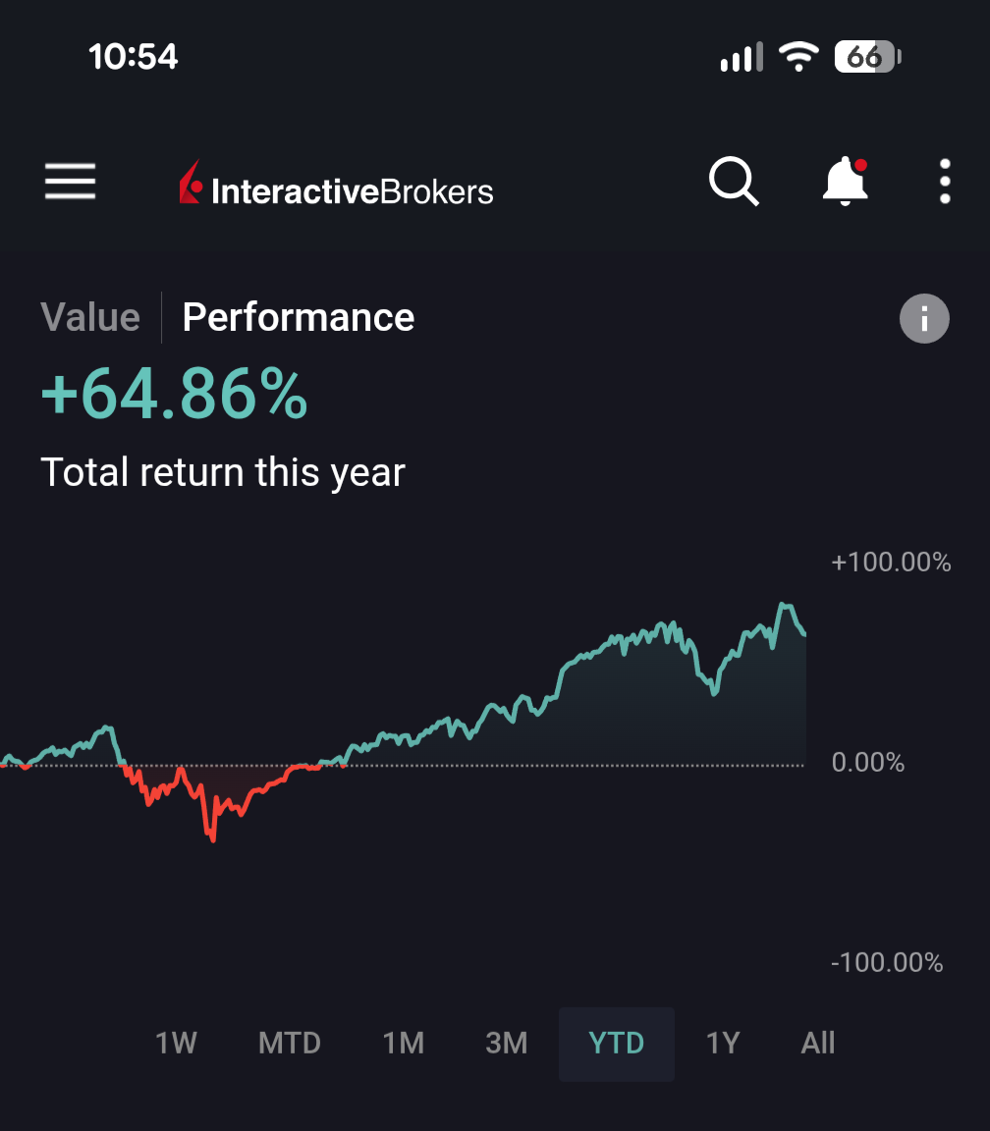Tap the Interactive Brokers logo
The image size is (990, 1131).
click(x=337, y=186)
